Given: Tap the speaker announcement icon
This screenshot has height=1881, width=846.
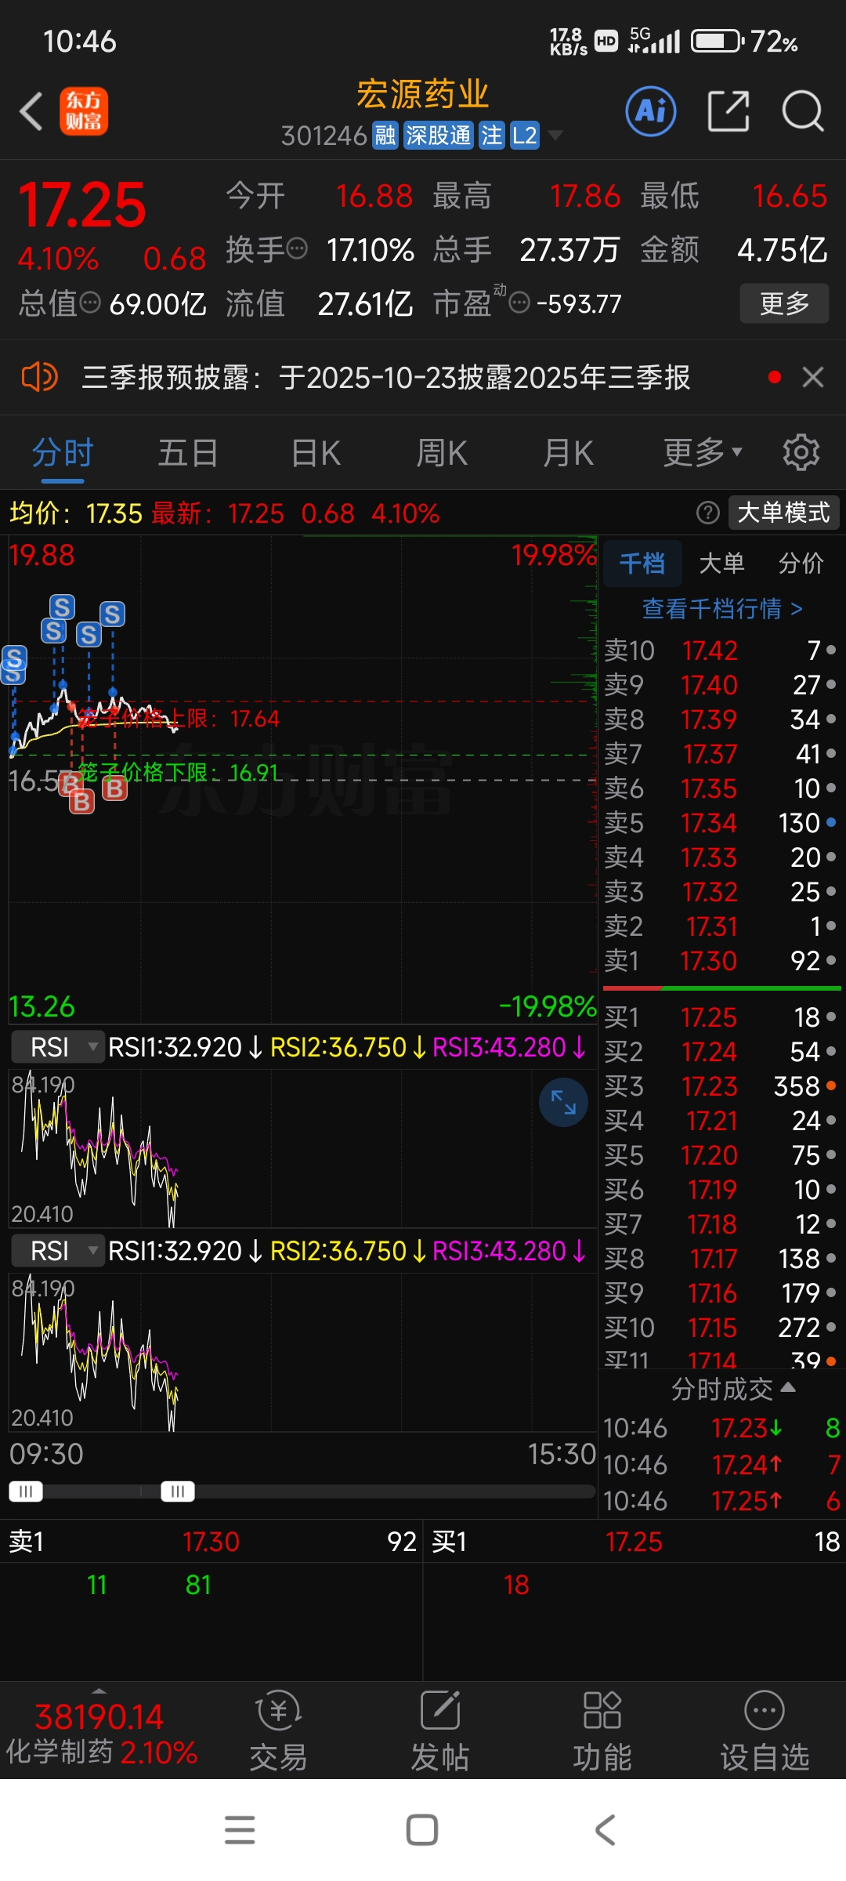Looking at the screenshot, I should pyautogui.click(x=39, y=377).
